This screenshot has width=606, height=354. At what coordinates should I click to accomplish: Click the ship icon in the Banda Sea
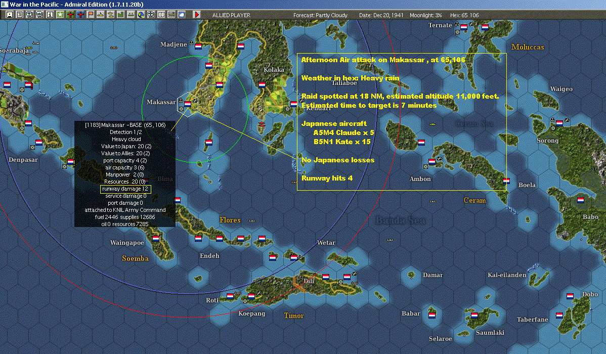(x=390, y=240)
